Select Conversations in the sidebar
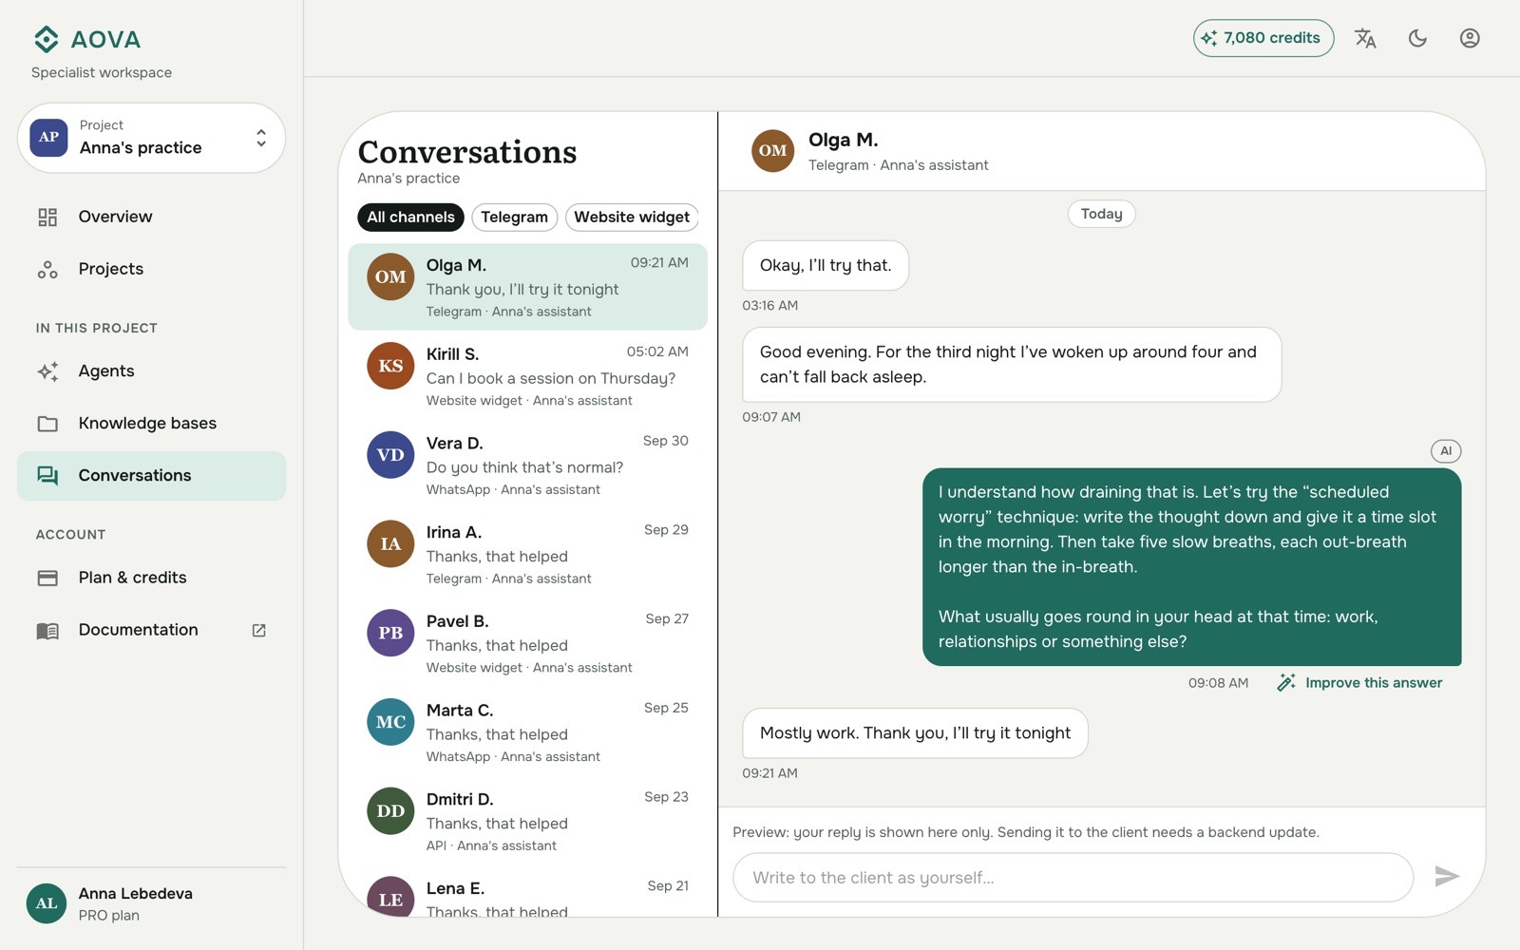This screenshot has height=950, width=1520. (151, 476)
